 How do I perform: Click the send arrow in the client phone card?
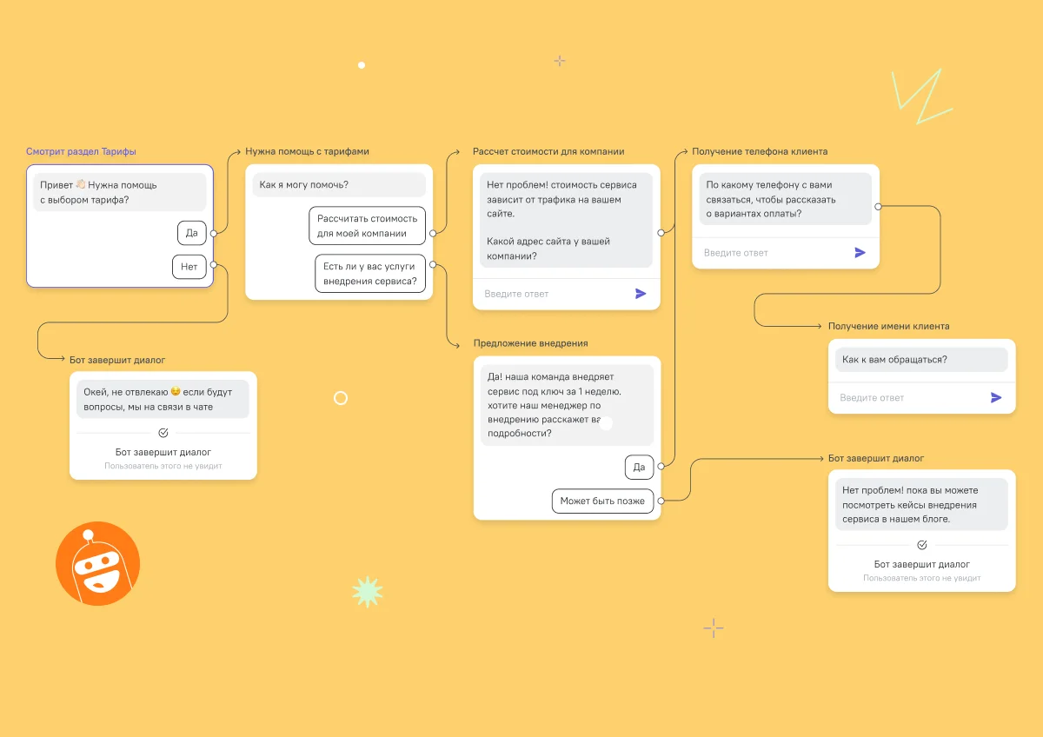[860, 253]
